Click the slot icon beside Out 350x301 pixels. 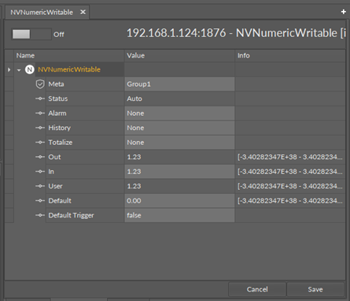tap(40, 157)
